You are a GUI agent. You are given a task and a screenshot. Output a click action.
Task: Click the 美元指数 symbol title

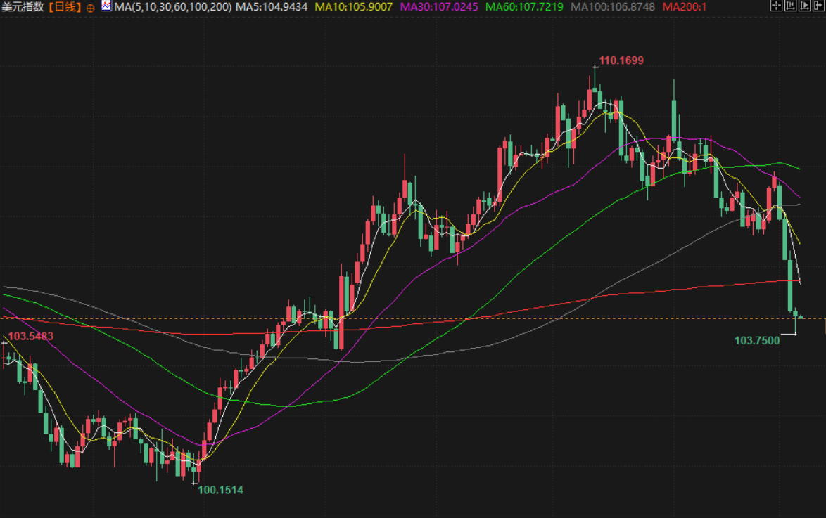coord(23,7)
